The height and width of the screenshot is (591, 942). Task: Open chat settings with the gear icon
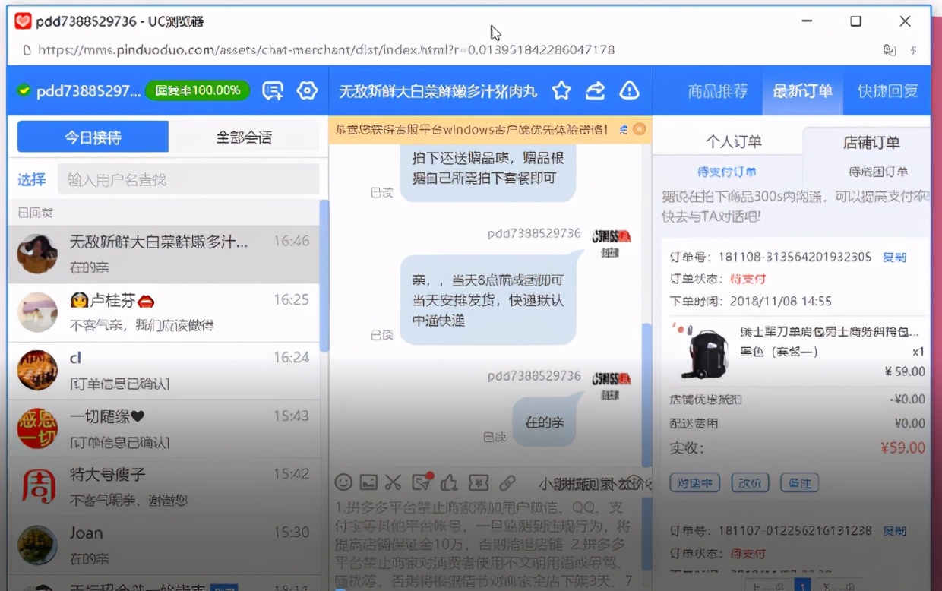click(x=307, y=90)
